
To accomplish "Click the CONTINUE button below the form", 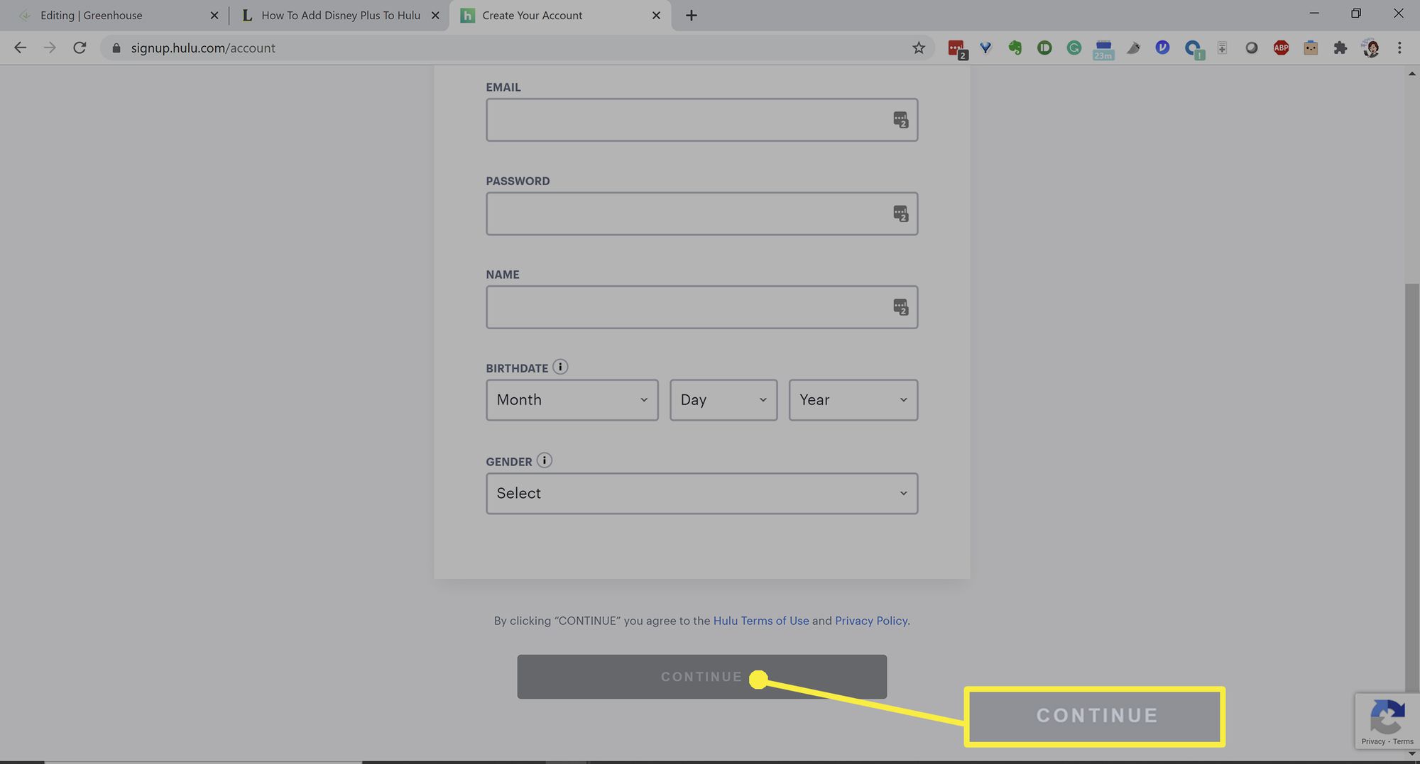I will (x=701, y=677).
